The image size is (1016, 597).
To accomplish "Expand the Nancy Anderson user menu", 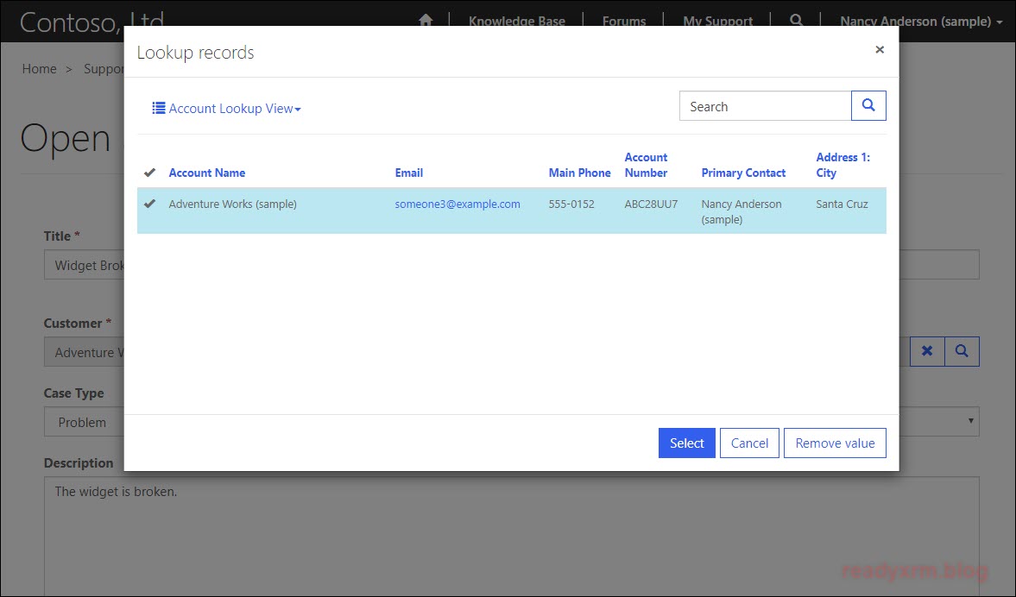I will point(920,22).
